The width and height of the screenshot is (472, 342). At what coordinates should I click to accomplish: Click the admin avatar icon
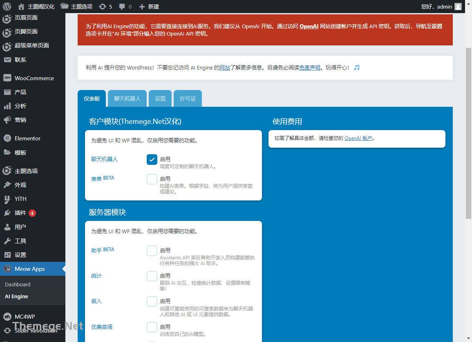click(458, 7)
